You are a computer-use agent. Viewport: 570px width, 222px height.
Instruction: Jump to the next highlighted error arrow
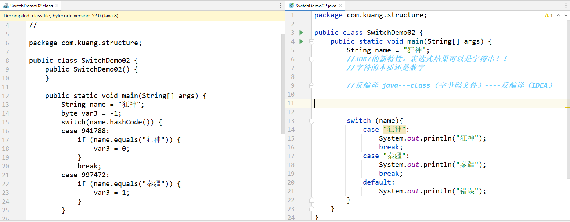click(x=565, y=15)
